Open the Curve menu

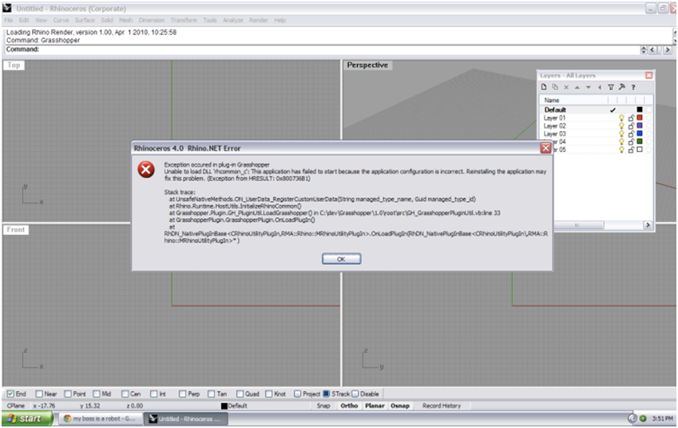click(x=60, y=20)
